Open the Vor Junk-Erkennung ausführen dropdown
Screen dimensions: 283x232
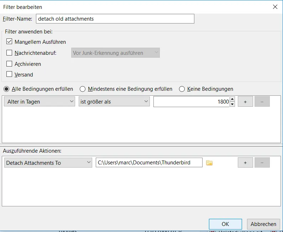pos(115,53)
